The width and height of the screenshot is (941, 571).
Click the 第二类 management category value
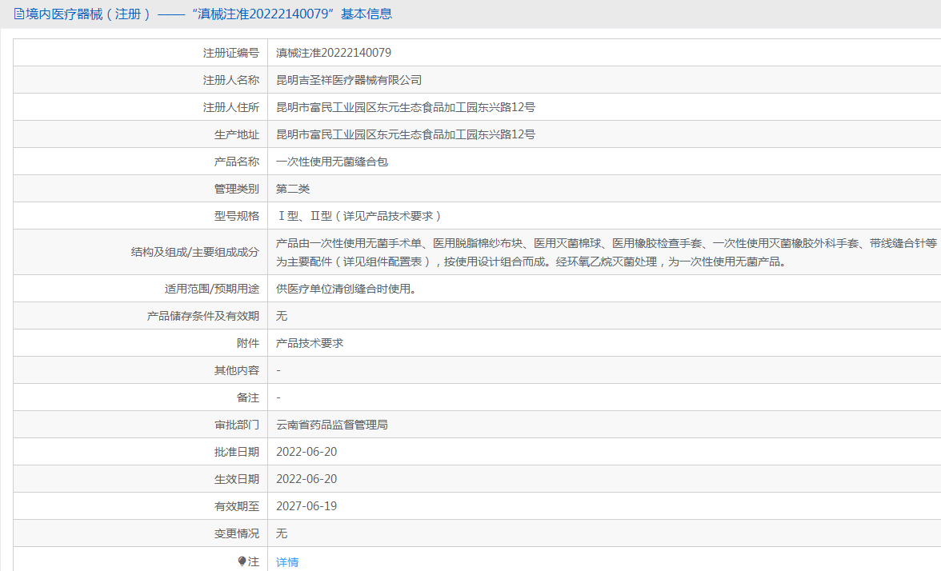(293, 189)
